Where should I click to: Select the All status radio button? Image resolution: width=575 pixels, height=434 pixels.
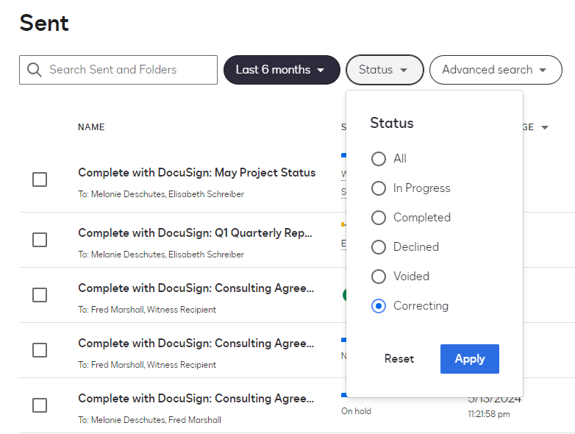click(379, 159)
